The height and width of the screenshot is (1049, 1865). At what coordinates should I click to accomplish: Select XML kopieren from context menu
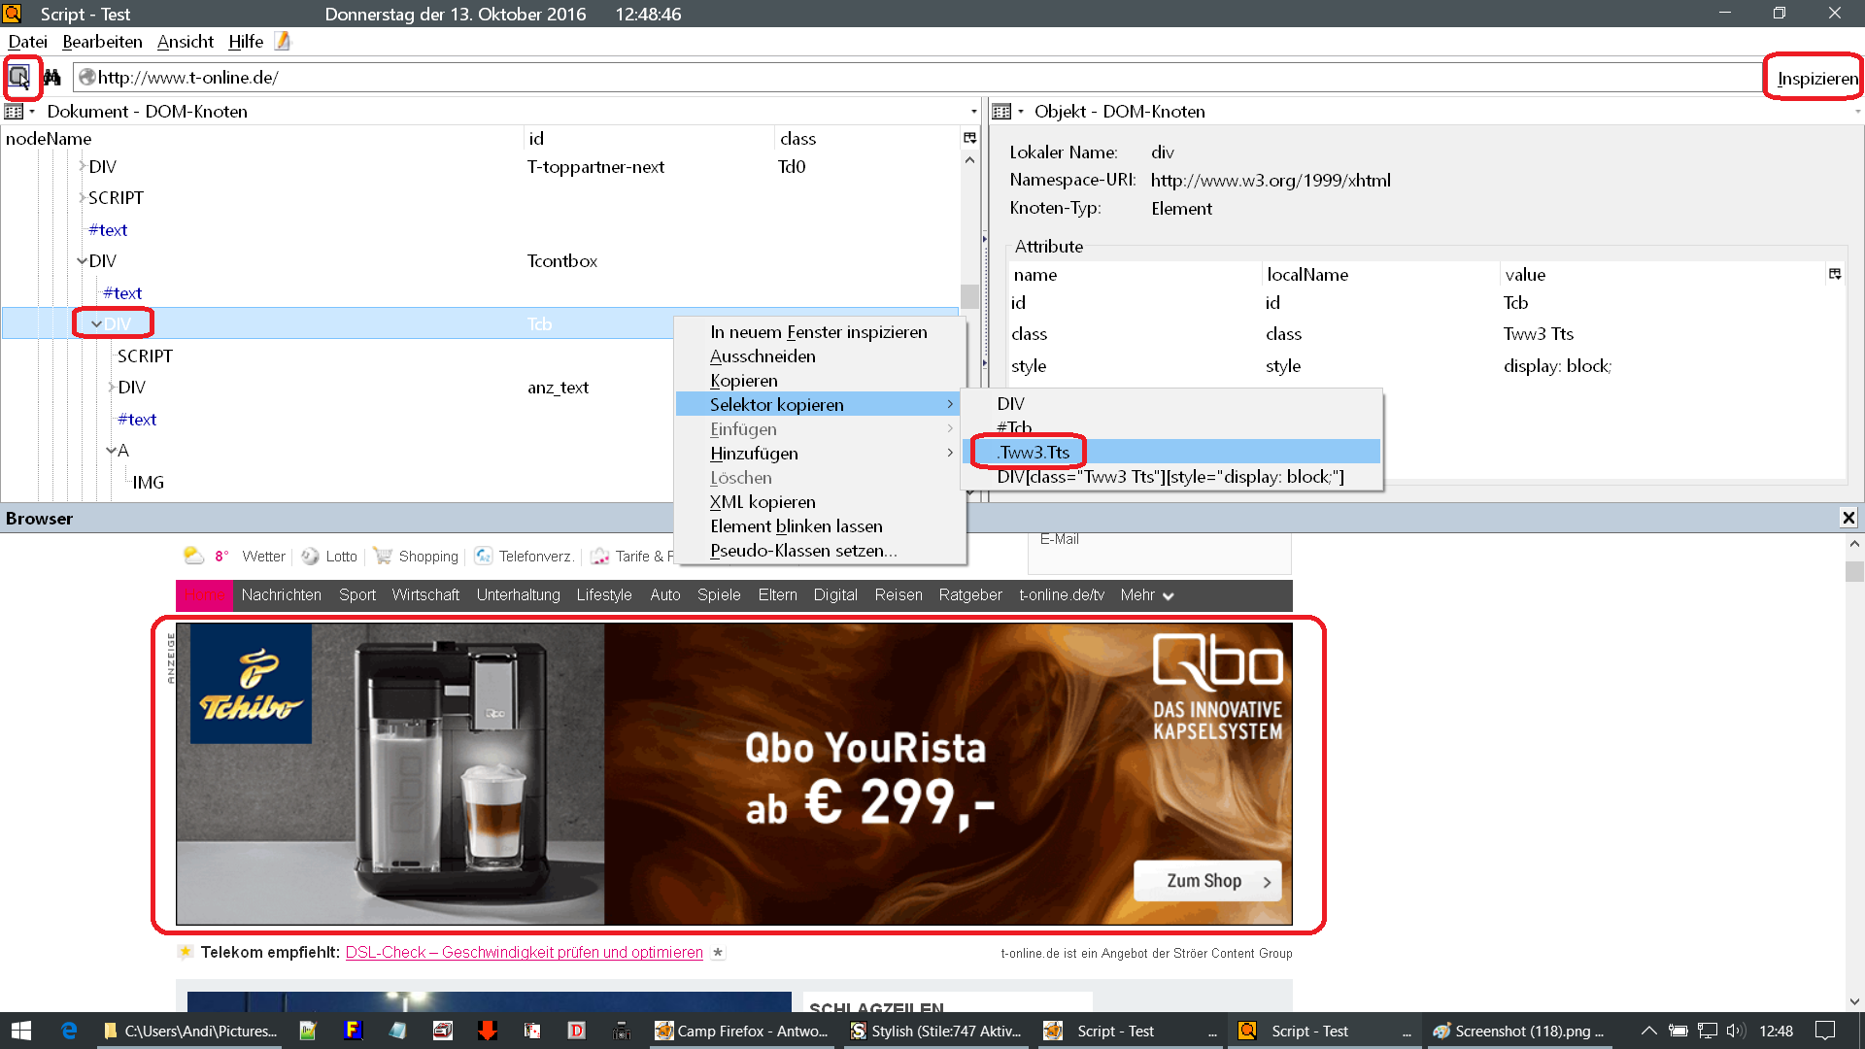point(763,502)
